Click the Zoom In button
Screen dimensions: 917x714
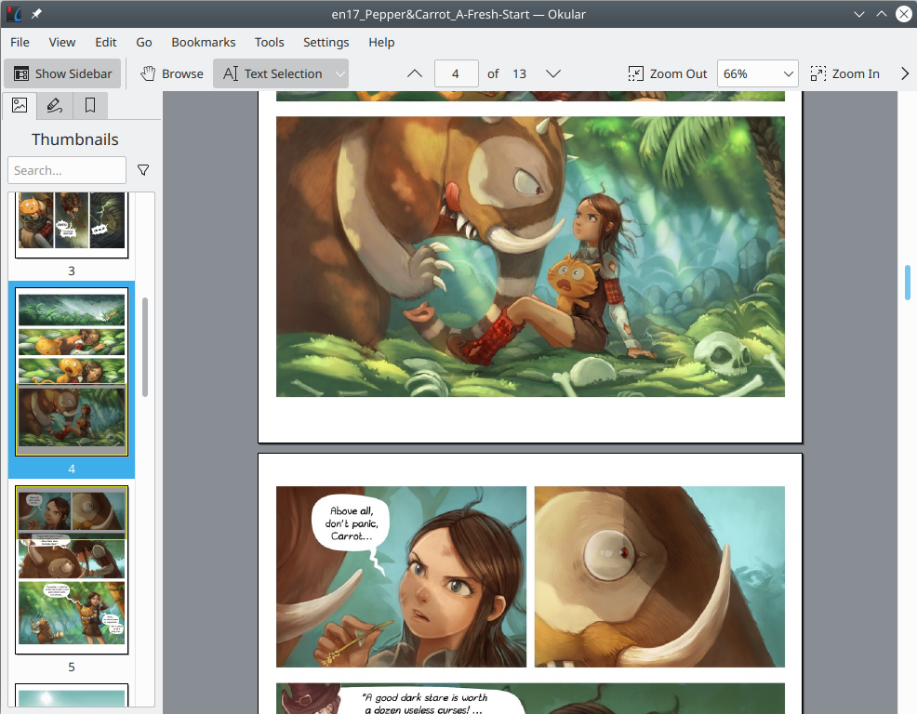845,73
